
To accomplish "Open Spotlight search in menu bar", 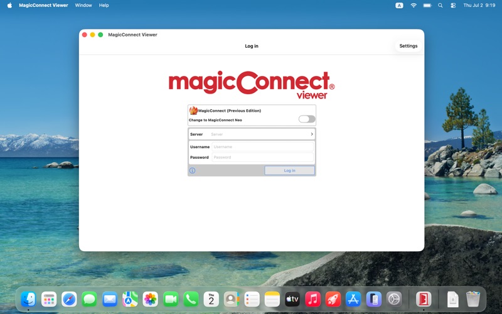I will coord(441,5).
